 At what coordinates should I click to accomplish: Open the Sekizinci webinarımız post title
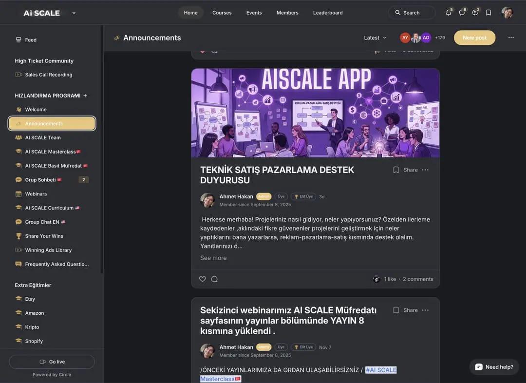288,321
